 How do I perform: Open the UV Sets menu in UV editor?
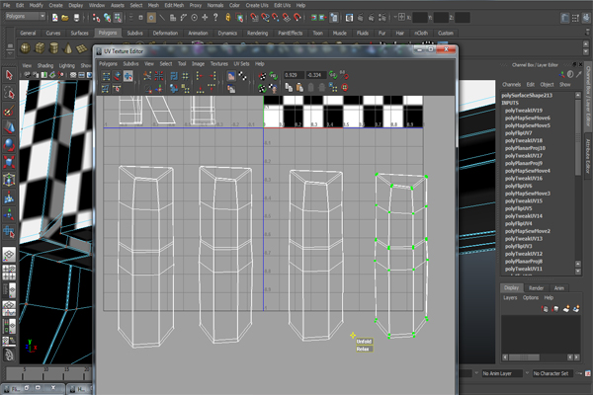(x=241, y=64)
